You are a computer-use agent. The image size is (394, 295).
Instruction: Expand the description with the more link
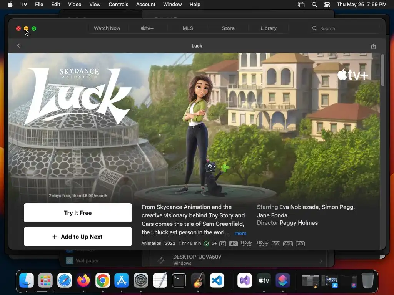(240, 233)
